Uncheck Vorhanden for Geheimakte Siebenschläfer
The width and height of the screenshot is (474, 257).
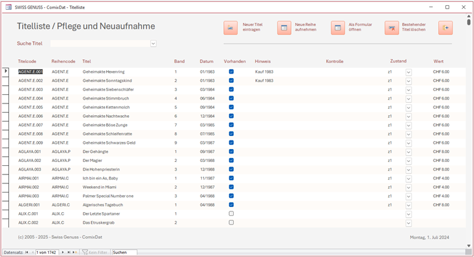tap(231, 89)
